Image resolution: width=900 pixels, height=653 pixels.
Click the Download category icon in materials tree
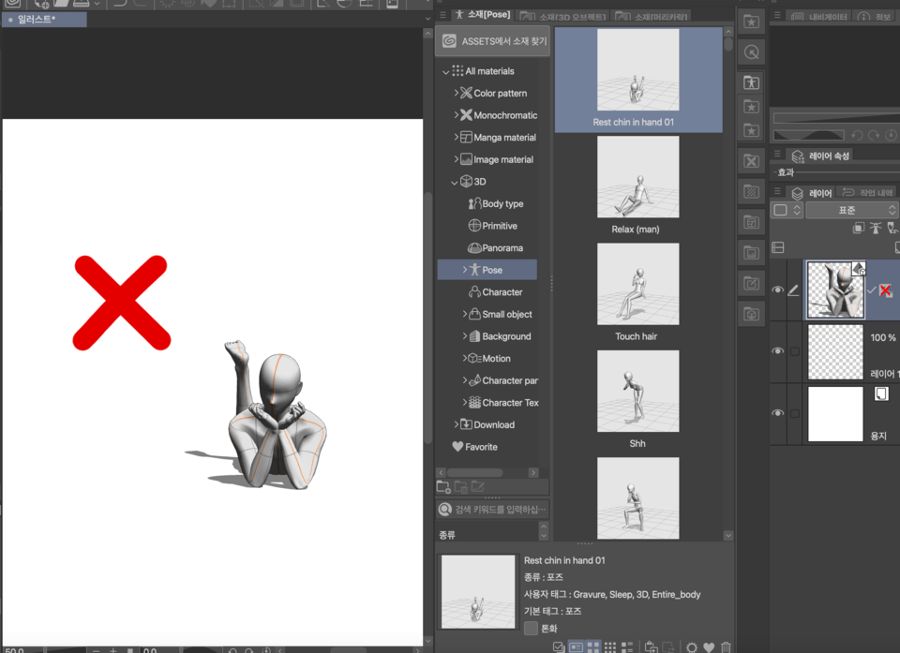click(466, 424)
